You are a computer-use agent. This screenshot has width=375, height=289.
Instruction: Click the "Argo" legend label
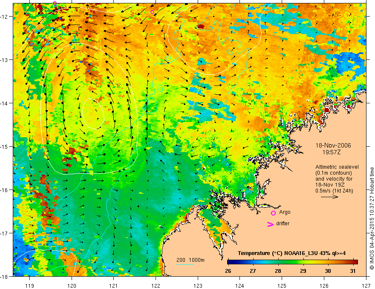point(285,212)
